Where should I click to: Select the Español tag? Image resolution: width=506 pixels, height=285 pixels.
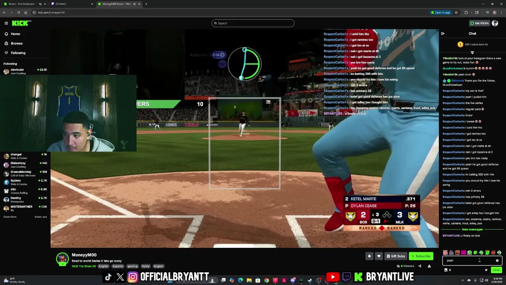[x=118, y=266]
